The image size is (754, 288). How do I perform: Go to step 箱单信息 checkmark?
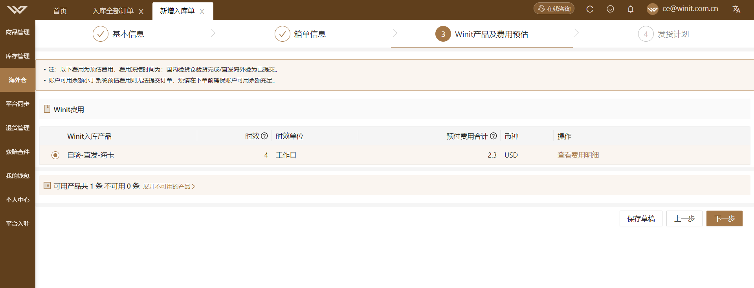coord(283,34)
